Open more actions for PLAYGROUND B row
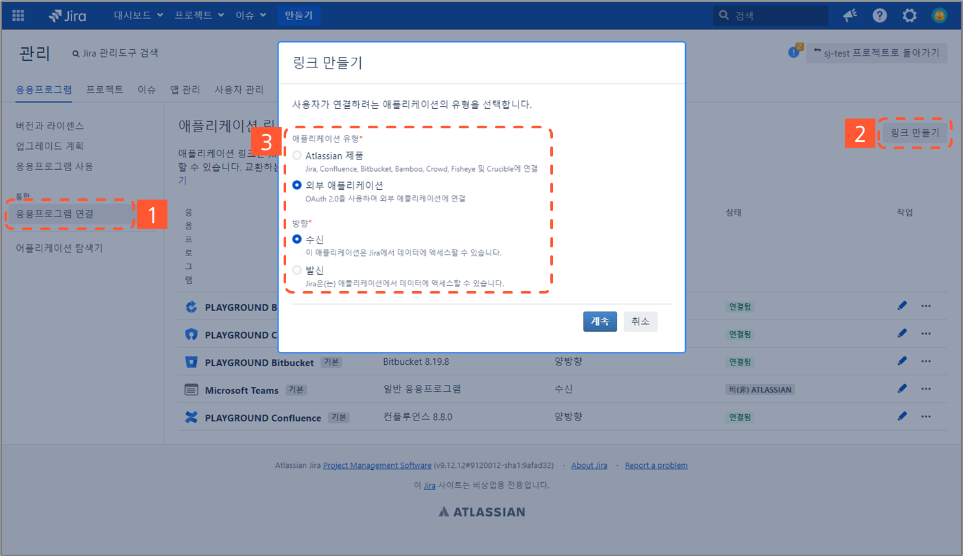 (926, 306)
